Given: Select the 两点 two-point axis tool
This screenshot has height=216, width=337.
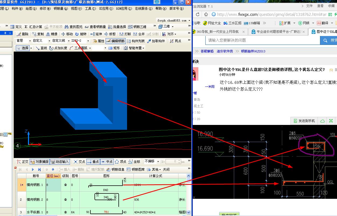Looking at the screenshot, I should pyautogui.click(x=175, y=41).
